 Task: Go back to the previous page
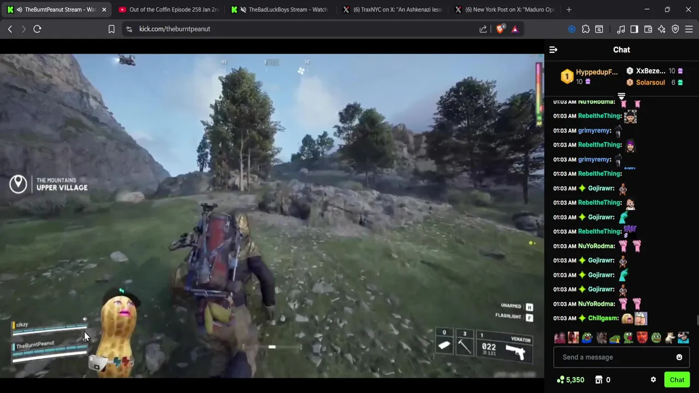point(10,29)
